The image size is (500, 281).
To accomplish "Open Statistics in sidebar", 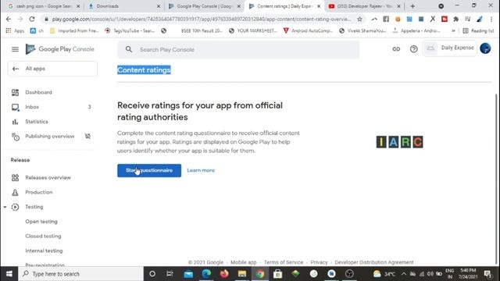I will point(37,122).
